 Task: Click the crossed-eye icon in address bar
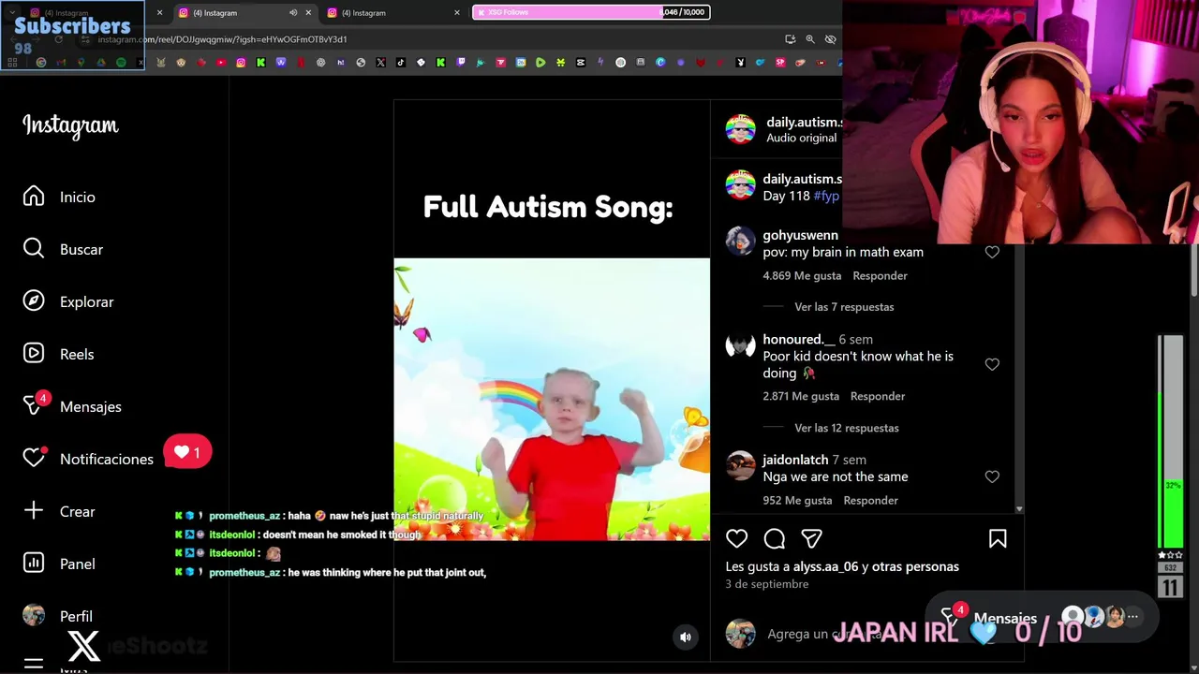(830, 39)
